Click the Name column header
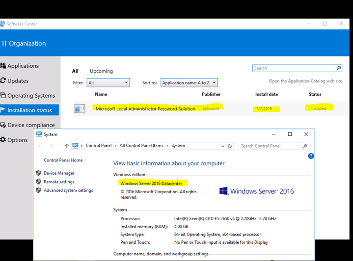This screenshot has height=261, width=353. [x=101, y=94]
